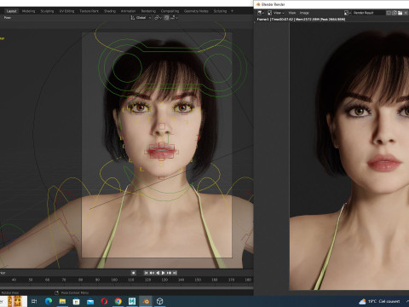Open the Compositing workspace tab
Screen dimensions: 409x307
click(x=170, y=11)
